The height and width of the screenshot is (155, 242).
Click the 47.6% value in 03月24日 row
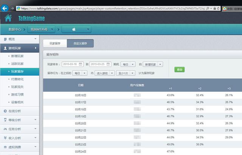tap(171, 152)
